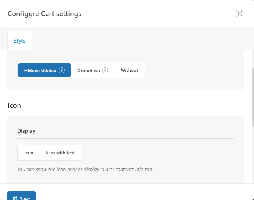Click question mark icon beside Dropdown

click(x=105, y=70)
